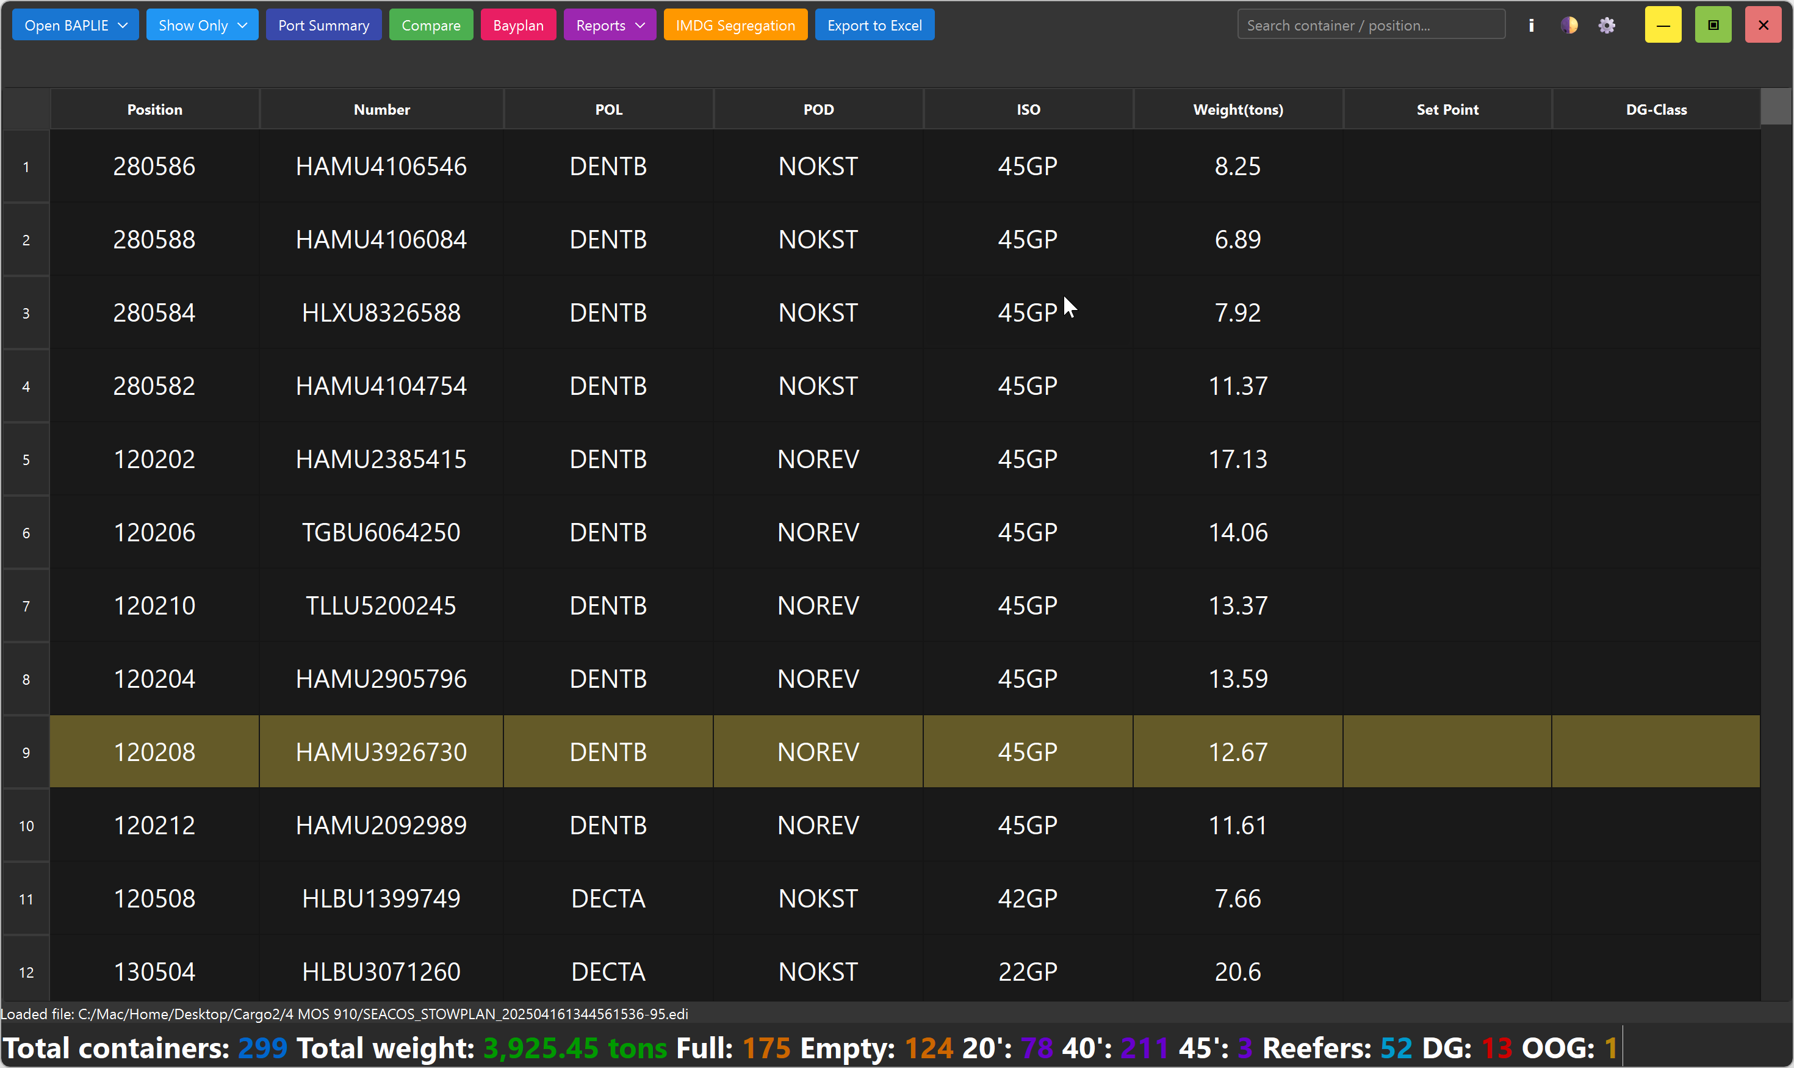The image size is (1794, 1068).
Task: Open settings via the gear icon
Action: (1607, 25)
